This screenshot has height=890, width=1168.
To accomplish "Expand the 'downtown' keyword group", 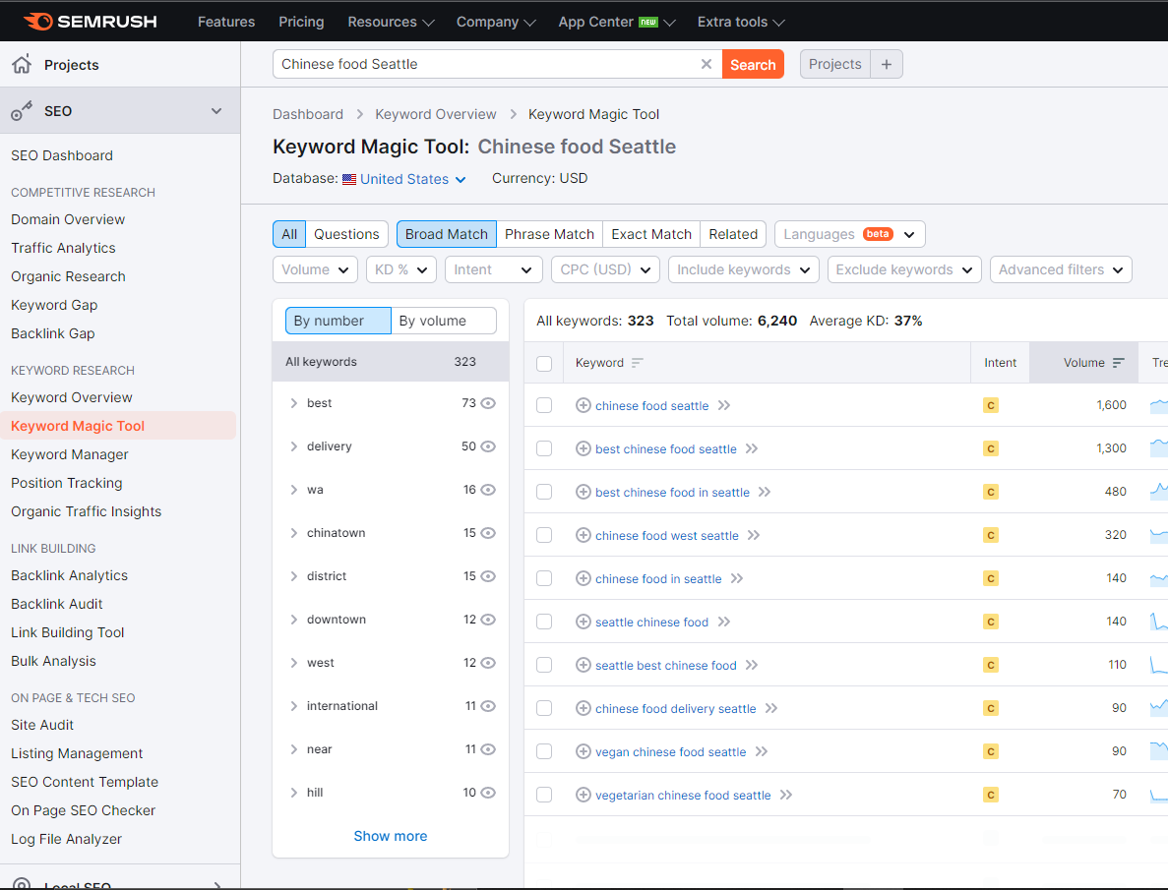I will [x=293, y=619].
